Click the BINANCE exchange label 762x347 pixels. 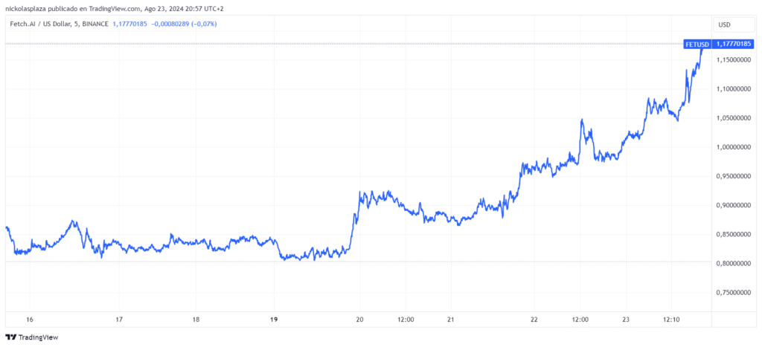(95, 23)
